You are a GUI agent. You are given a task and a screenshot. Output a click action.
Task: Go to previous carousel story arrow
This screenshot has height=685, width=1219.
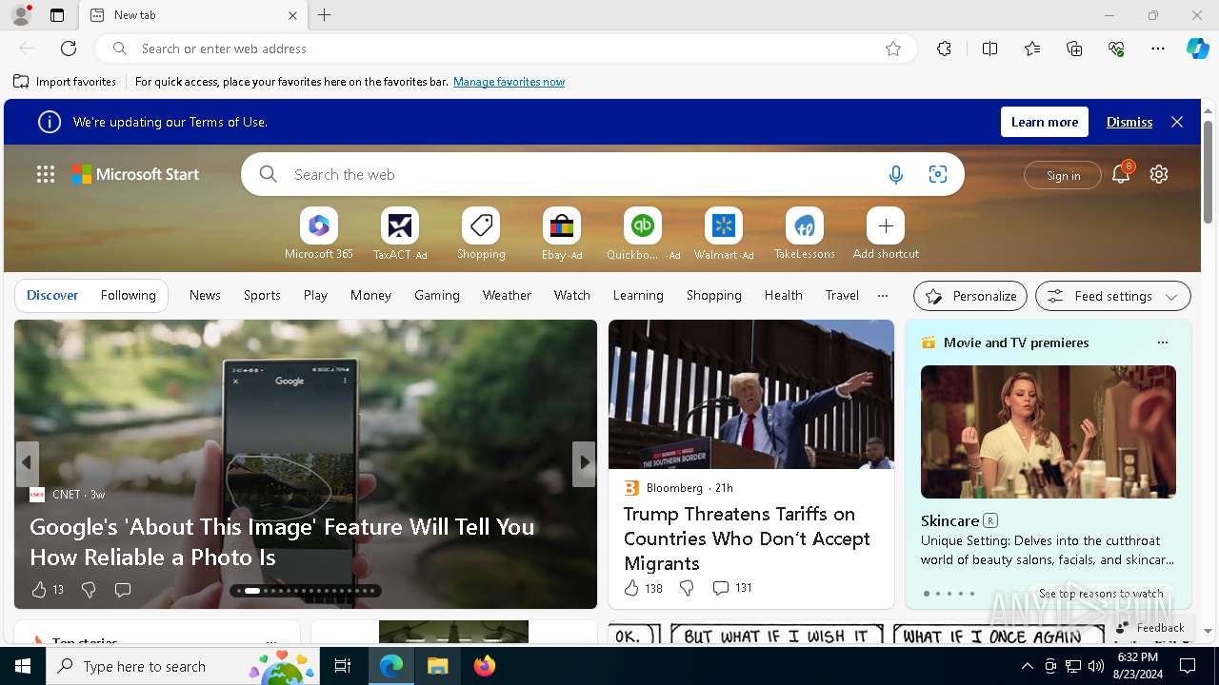click(x=27, y=463)
